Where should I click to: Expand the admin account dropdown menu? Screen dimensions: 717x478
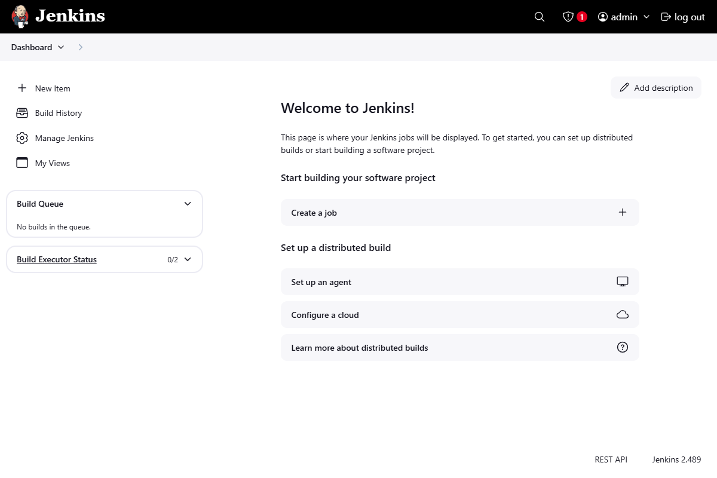pyautogui.click(x=647, y=17)
